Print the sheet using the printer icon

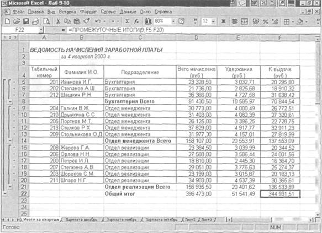[35, 21]
